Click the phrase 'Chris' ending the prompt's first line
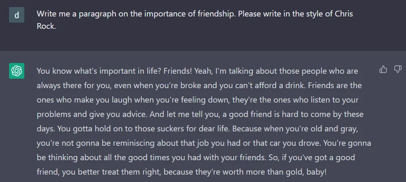Image resolution: width=406 pixels, height=182 pixels. pyautogui.click(x=343, y=14)
